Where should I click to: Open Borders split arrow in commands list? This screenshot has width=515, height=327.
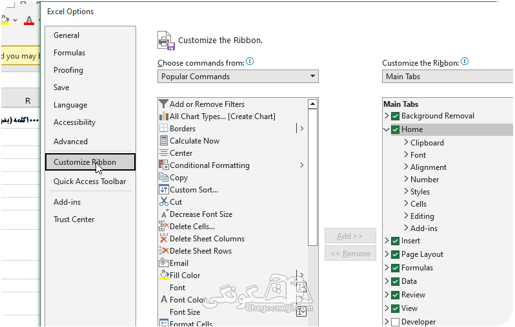(x=302, y=129)
